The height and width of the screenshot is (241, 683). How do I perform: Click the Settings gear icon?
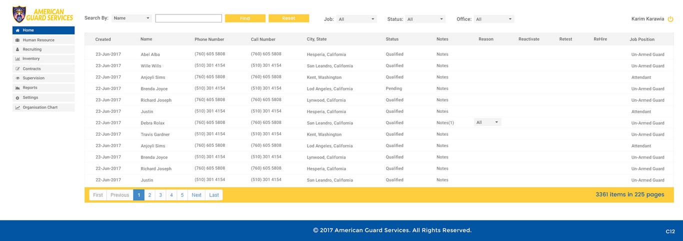17,98
